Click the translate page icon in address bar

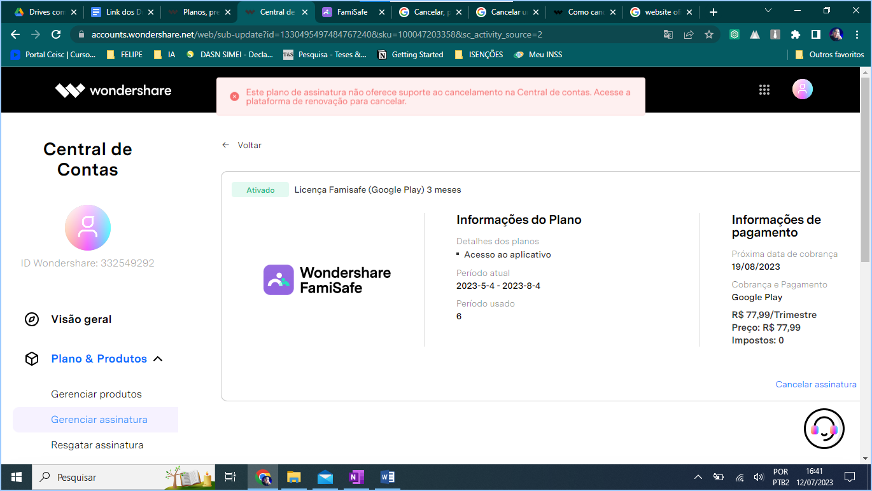[668, 34]
